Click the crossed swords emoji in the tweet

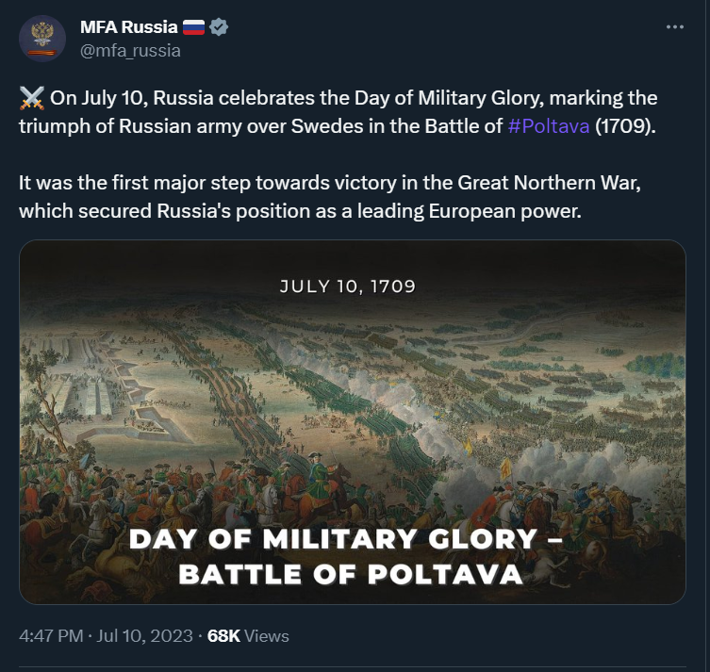32,98
